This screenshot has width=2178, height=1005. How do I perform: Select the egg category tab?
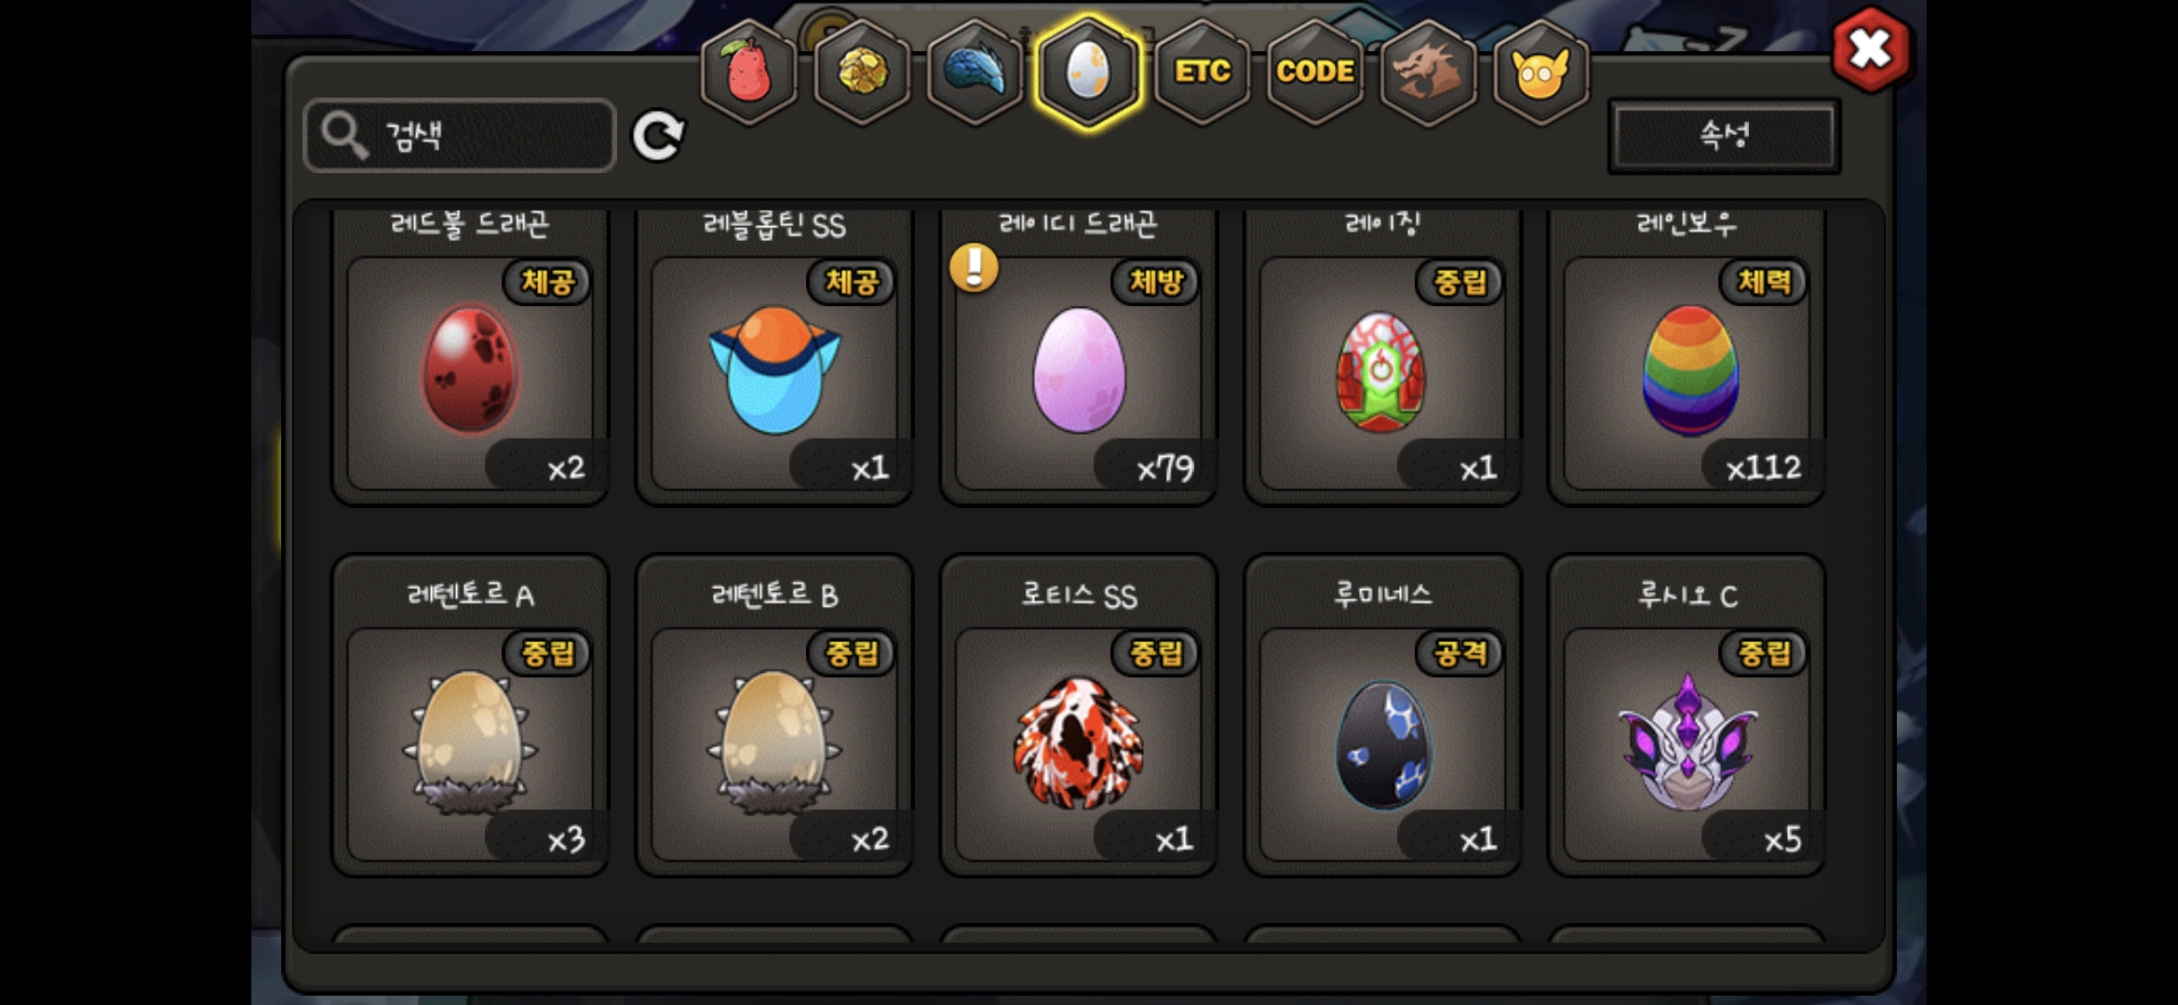(1088, 73)
